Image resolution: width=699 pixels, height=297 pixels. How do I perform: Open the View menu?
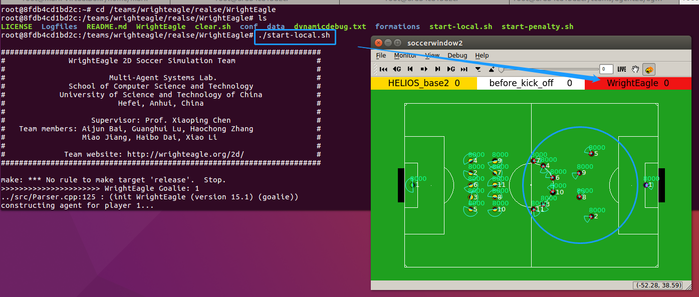click(432, 55)
